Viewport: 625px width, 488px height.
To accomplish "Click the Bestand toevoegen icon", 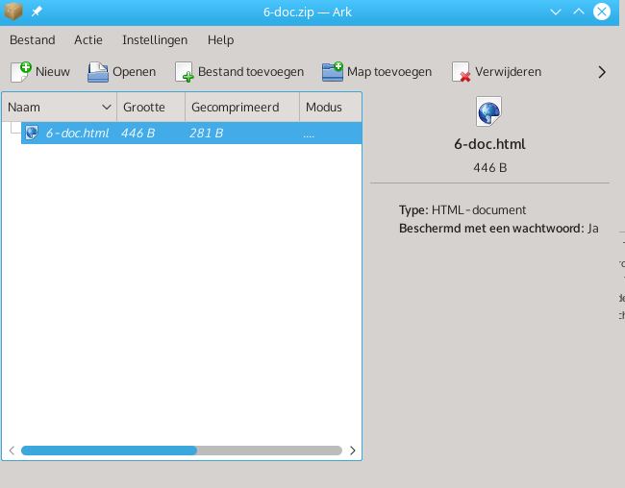I will [x=185, y=72].
